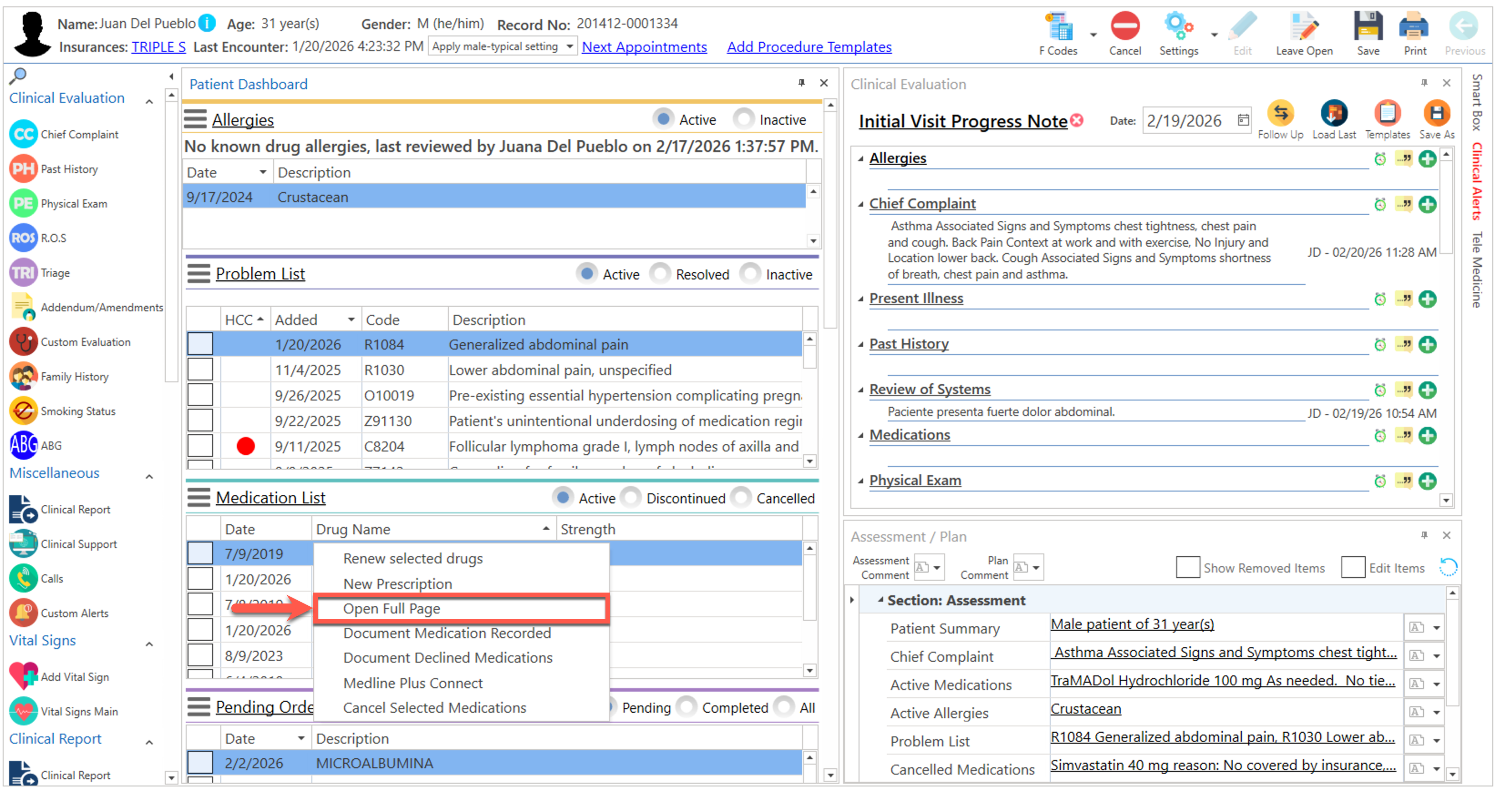Viewport: 1495px width, 791px height.
Task: Click the Next Appointments link
Action: (644, 47)
